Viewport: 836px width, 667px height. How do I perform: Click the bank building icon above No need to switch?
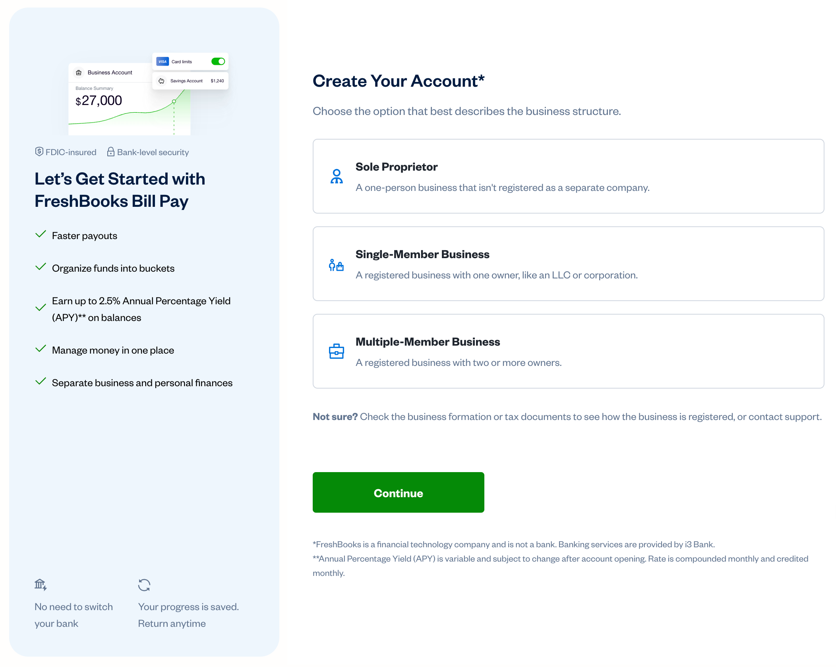tap(41, 585)
